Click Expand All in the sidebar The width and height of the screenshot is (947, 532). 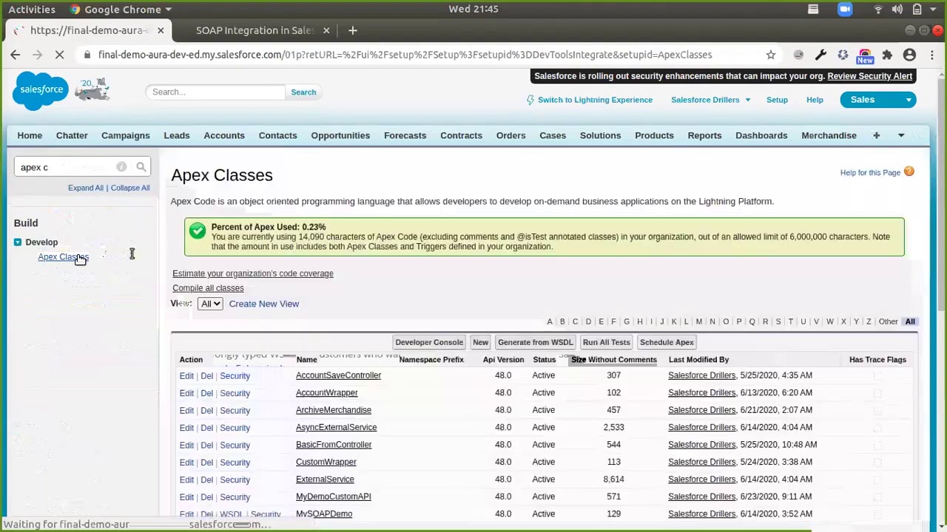pos(86,188)
